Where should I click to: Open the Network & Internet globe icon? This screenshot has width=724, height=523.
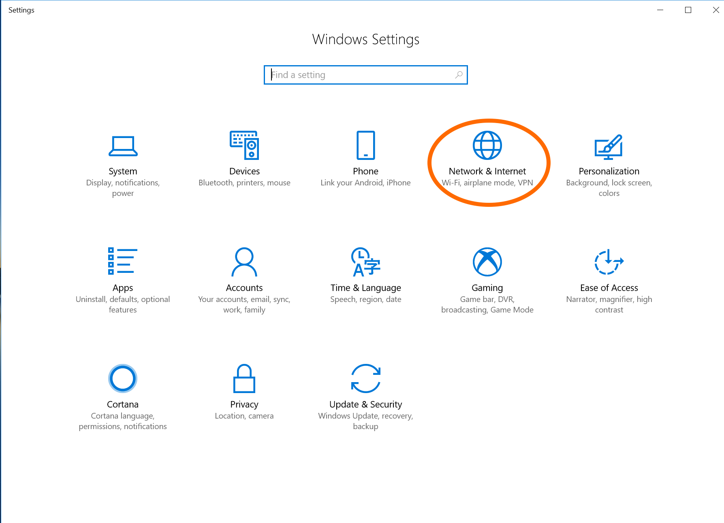pos(487,145)
